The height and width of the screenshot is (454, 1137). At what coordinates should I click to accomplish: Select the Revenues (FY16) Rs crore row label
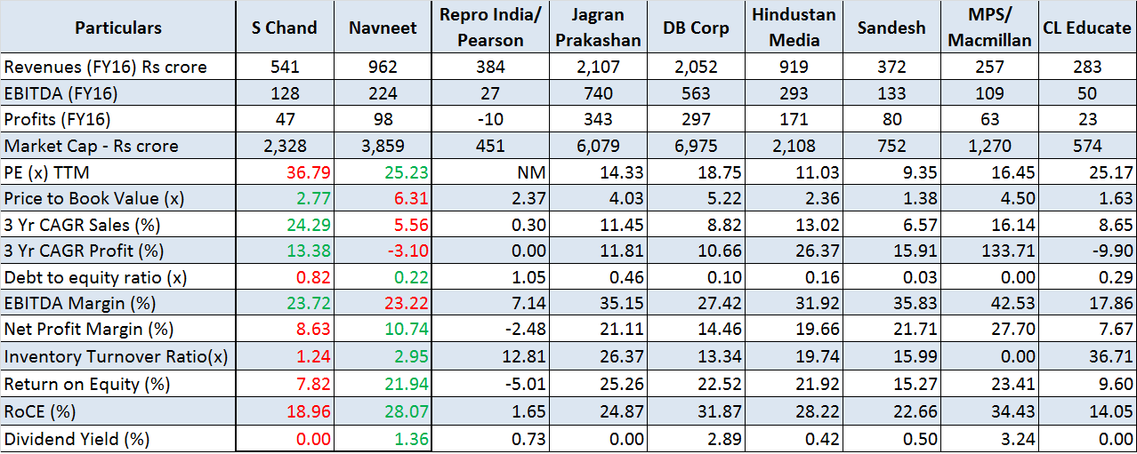click(106, 68)
